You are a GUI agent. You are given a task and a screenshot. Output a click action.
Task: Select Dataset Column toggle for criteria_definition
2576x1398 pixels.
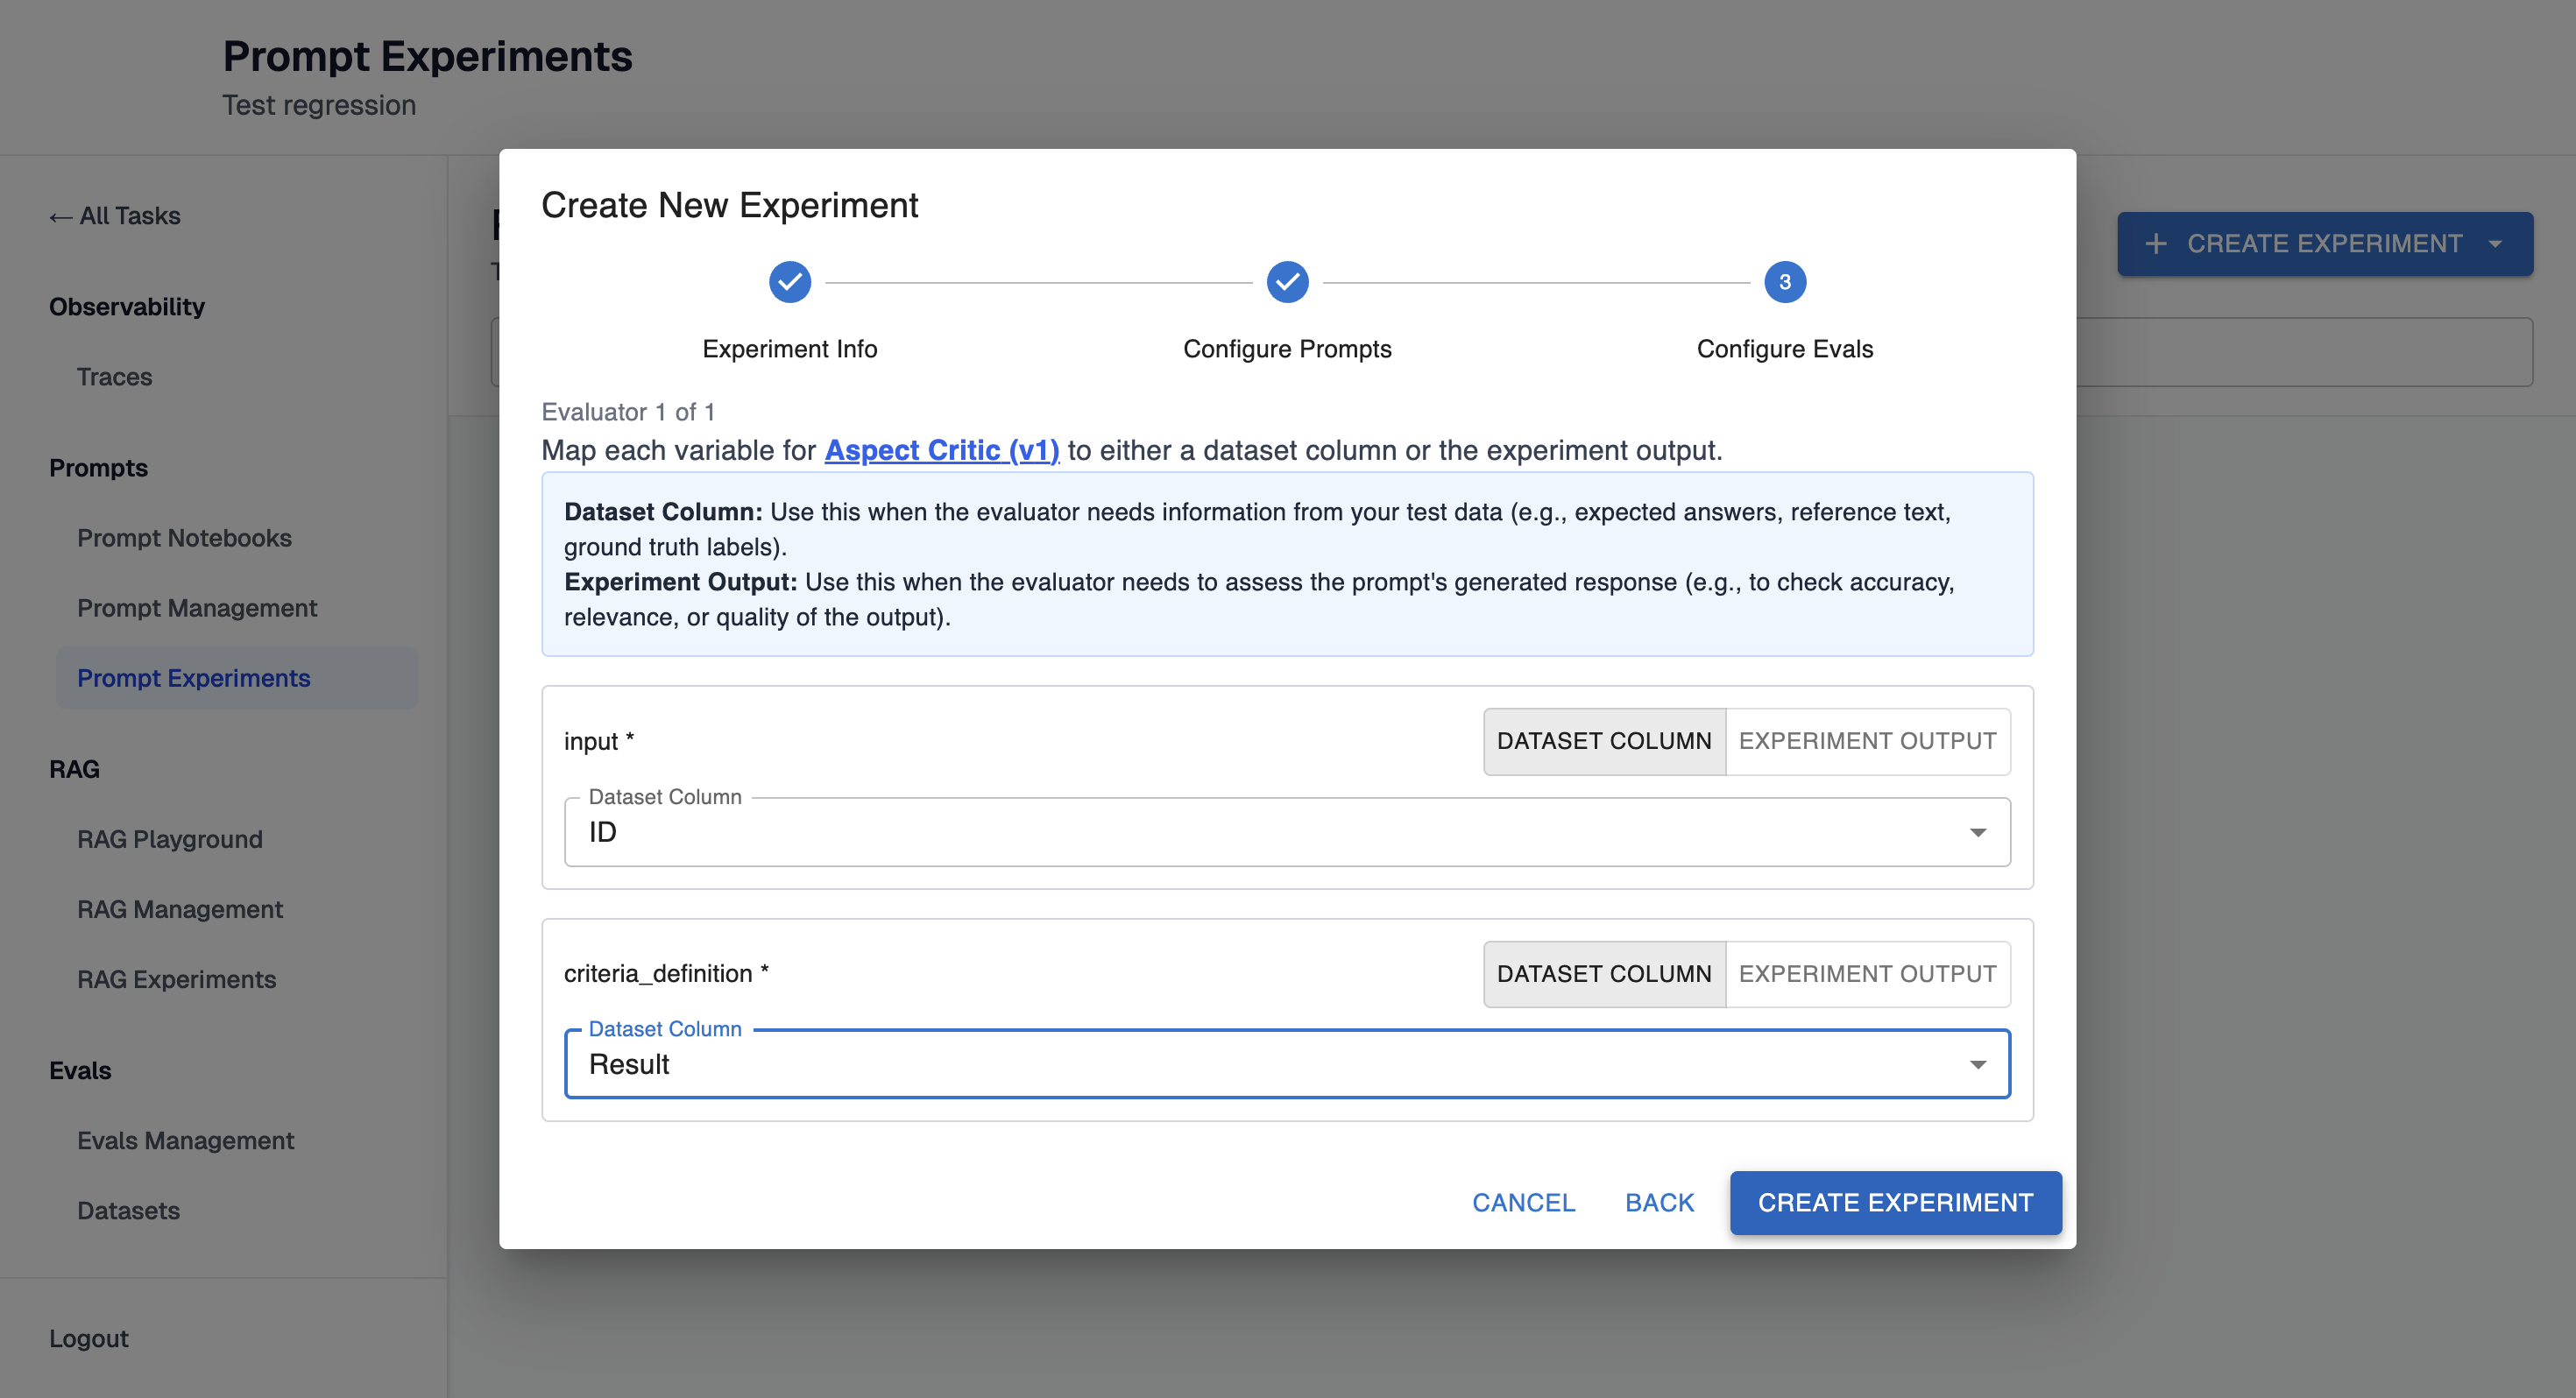tap(1603, 974)
